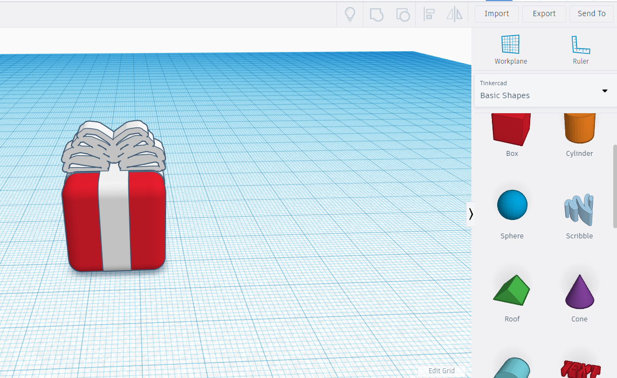The image size is (617, 378).
Task: Open Tinkercad Basic Shapes dropdown
Action: tap(545, 90)
